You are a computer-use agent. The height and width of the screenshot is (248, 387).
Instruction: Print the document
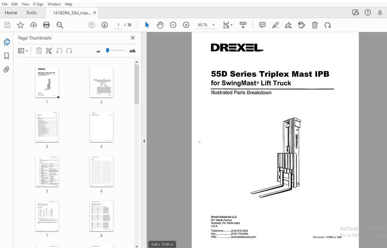point(46,25)
